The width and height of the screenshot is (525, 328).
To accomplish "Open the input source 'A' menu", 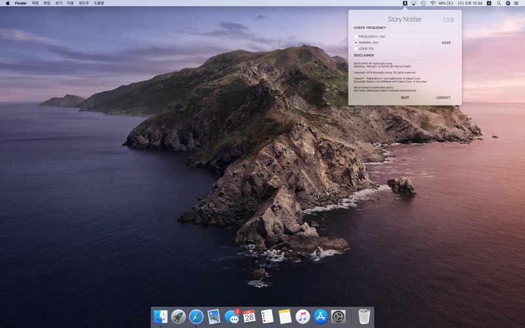I will tap(489, 3).
